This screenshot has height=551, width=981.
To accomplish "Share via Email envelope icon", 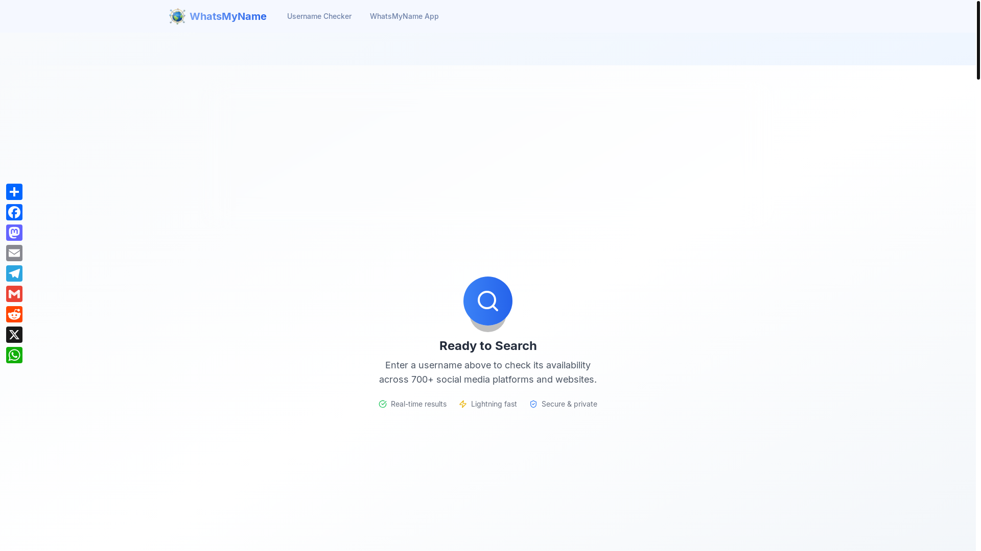I will click(x=14, y=253).
